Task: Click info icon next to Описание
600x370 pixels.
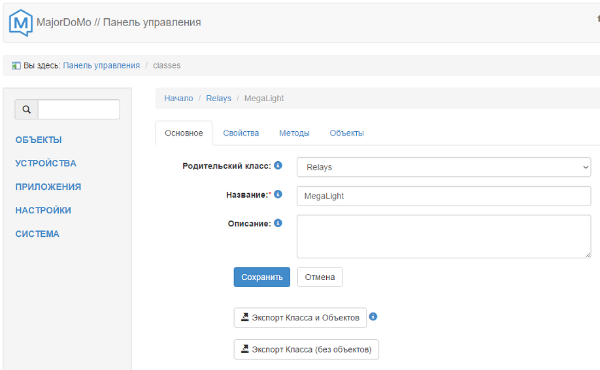Action: coord(278,223)
